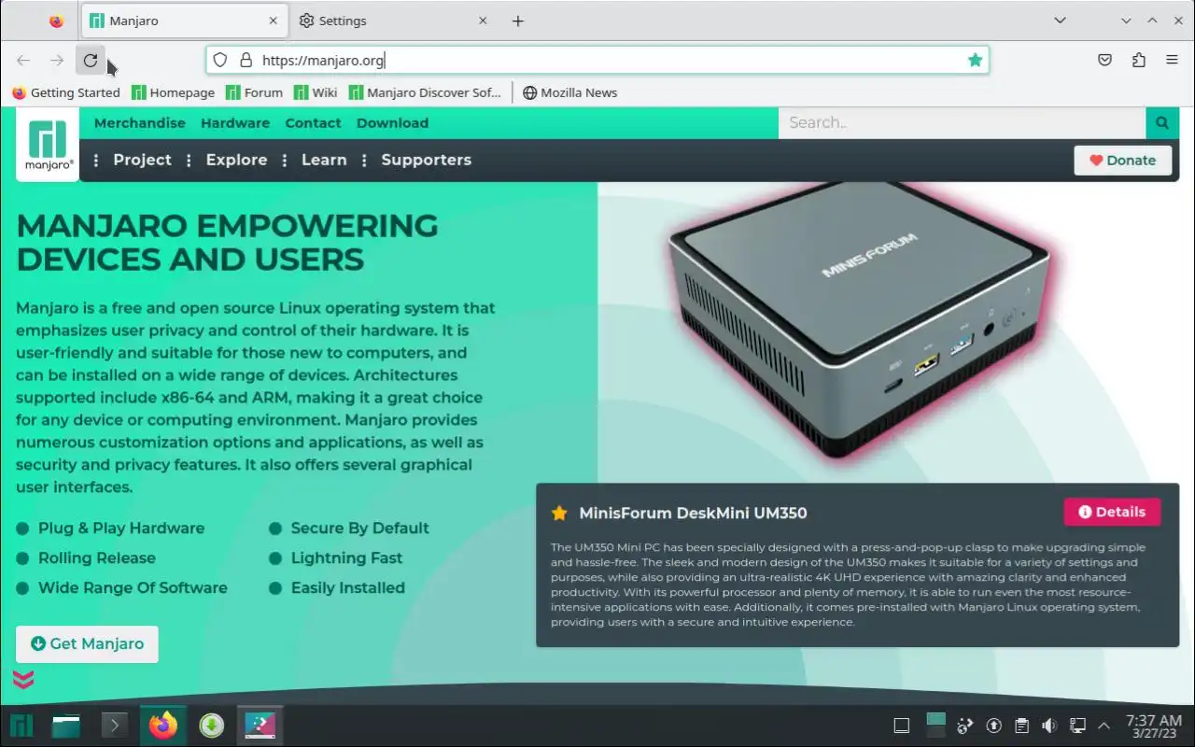
Task: Click show desktop tray icon
Action: 901,726
